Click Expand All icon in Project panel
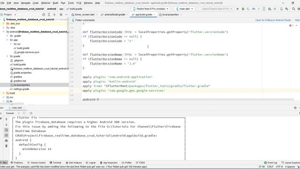Screen dimensions: 300x169 [49, 15]
